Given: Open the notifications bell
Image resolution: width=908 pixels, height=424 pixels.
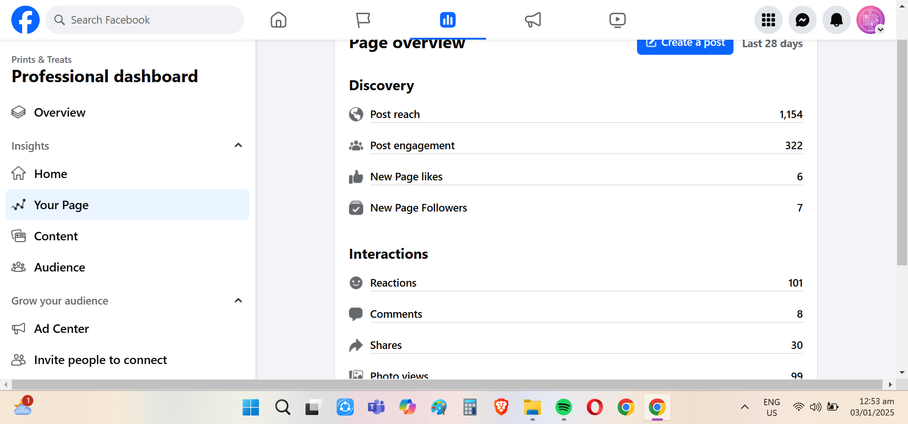Looking at the screenshot, I should (837, 20).
